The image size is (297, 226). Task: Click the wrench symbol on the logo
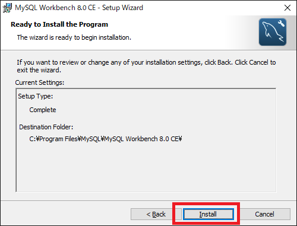coord(281,23)
